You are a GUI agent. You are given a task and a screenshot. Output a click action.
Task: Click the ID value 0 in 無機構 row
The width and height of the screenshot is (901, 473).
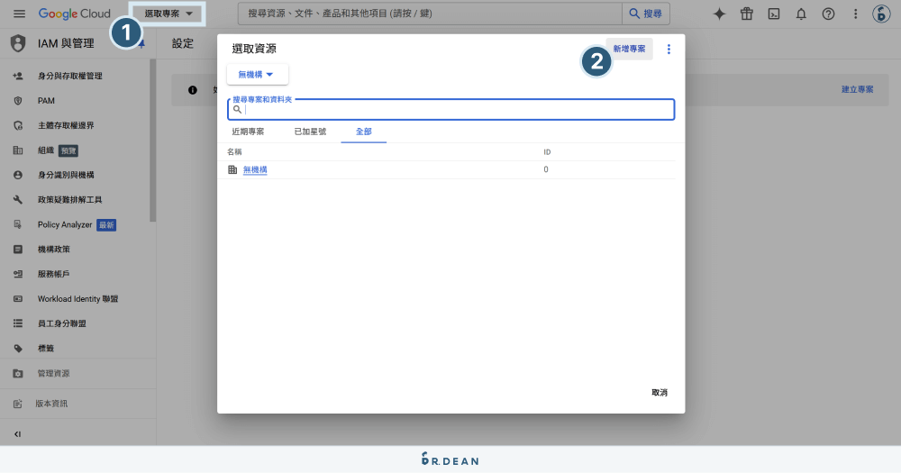(546, 169)
